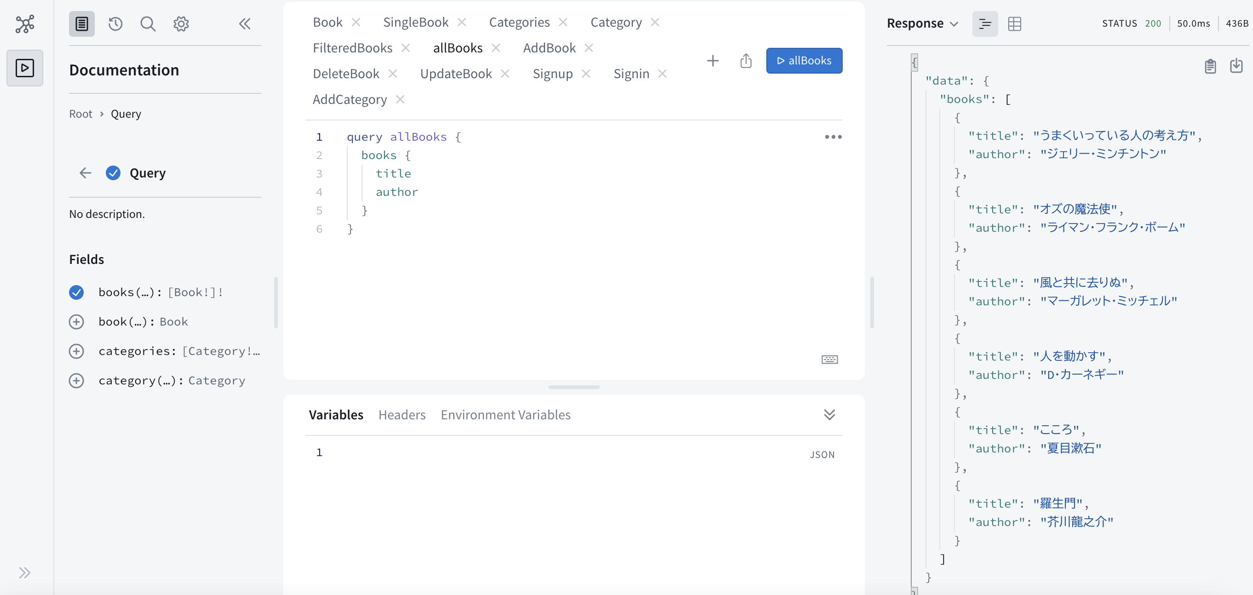Open the Book return type of book(…)
This screenshot has height=595, width=1253.
pos(174,322)
